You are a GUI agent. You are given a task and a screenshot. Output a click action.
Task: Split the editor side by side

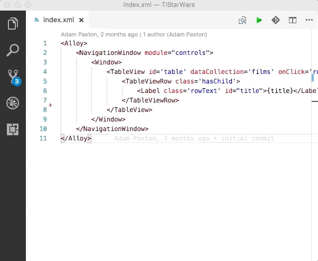(x=293, y=20)
